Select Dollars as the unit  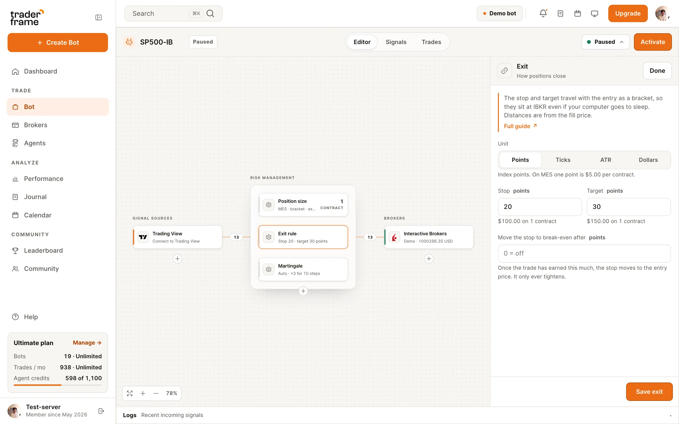click(648, 160)
